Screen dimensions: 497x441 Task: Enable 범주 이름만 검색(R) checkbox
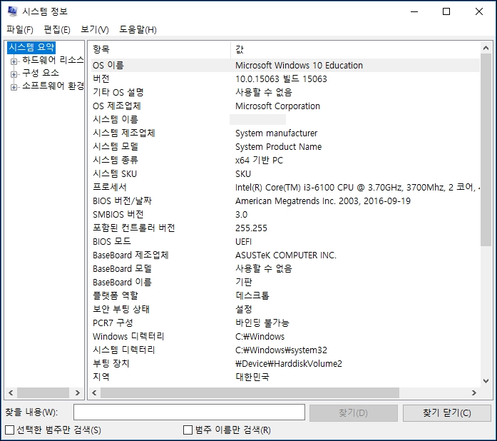coord(188,430)
